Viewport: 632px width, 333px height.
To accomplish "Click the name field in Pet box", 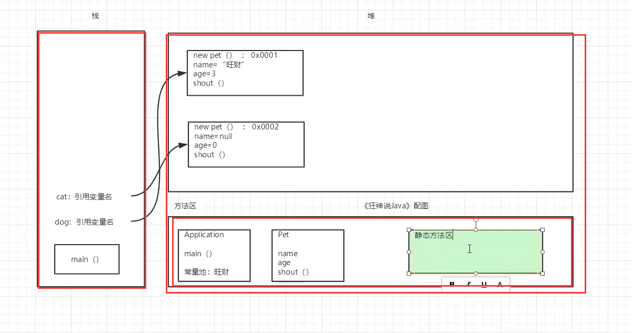I will pyautogui.click(x=288, y=254).
